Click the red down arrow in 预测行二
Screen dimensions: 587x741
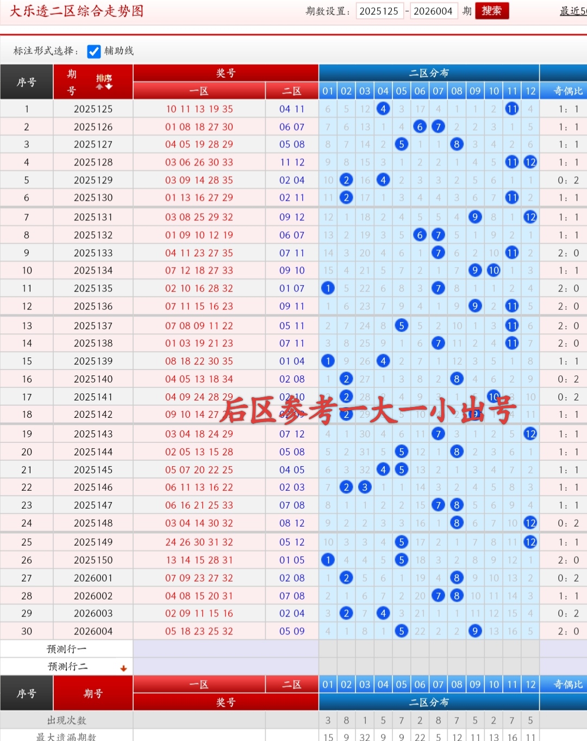coord(123,668)
